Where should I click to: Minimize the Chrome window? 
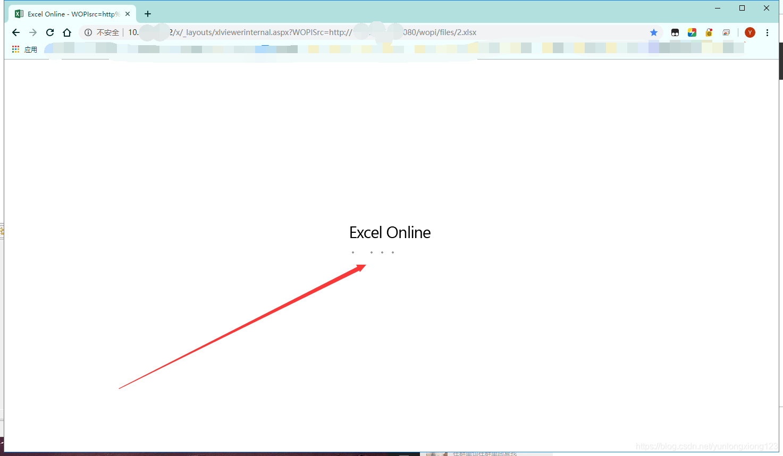(718, 8)
